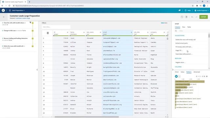Go to previous pattern page
This screenshot has height=118, width=210.
pos(199,76)
